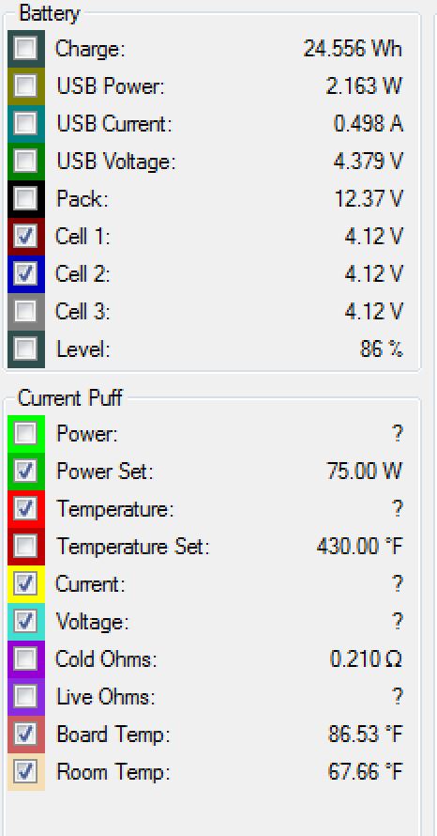Disable the Cell 2 checkbox
The height and width of the screenshot is (836, 437).
coord(26,274)
